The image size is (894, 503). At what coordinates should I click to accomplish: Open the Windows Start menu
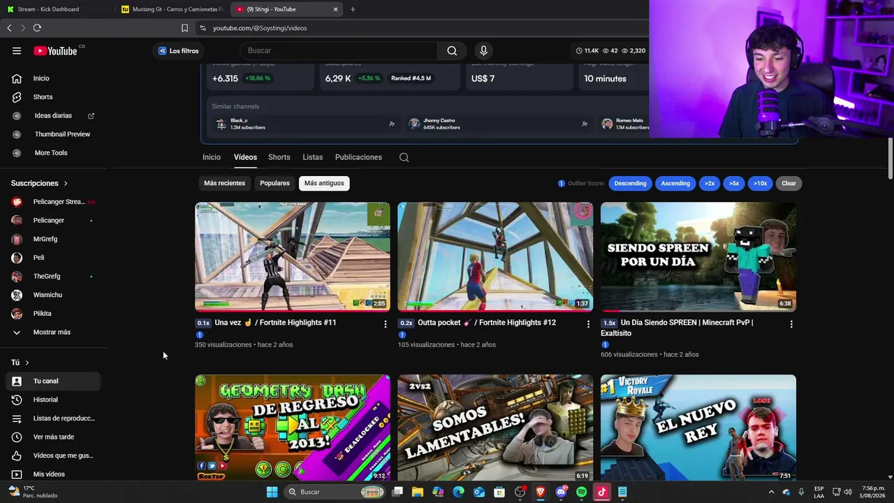click(x=272, y=492)
